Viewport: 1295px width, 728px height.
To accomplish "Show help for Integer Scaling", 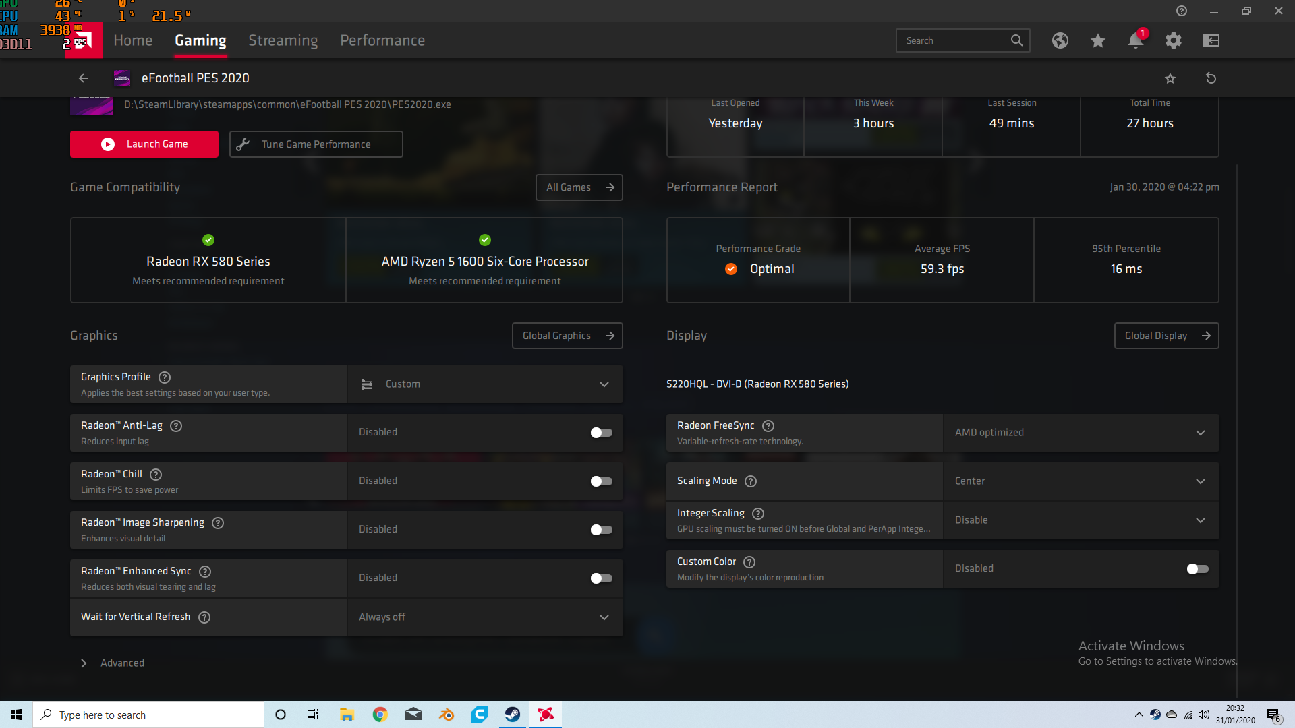I will point(758,514).
